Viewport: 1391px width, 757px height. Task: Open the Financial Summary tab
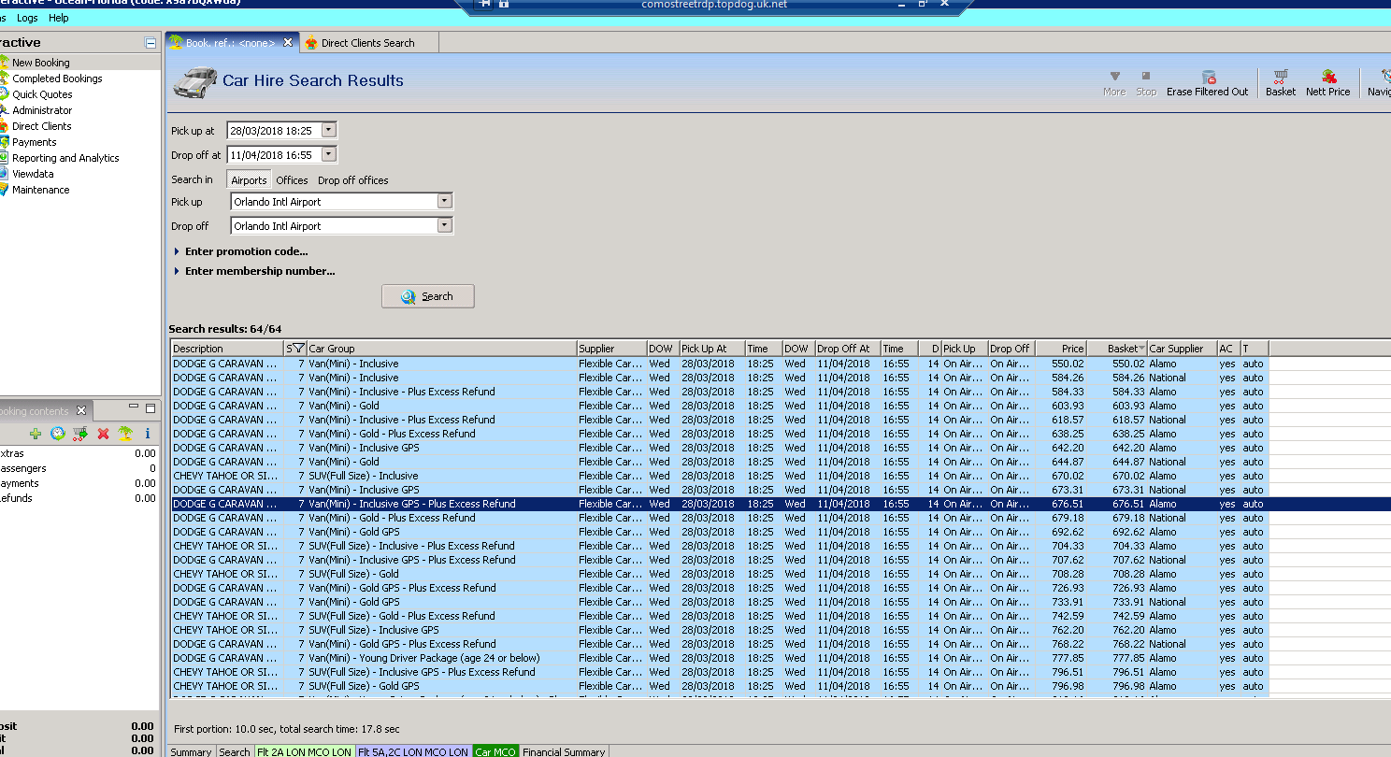tap(564, 751)
